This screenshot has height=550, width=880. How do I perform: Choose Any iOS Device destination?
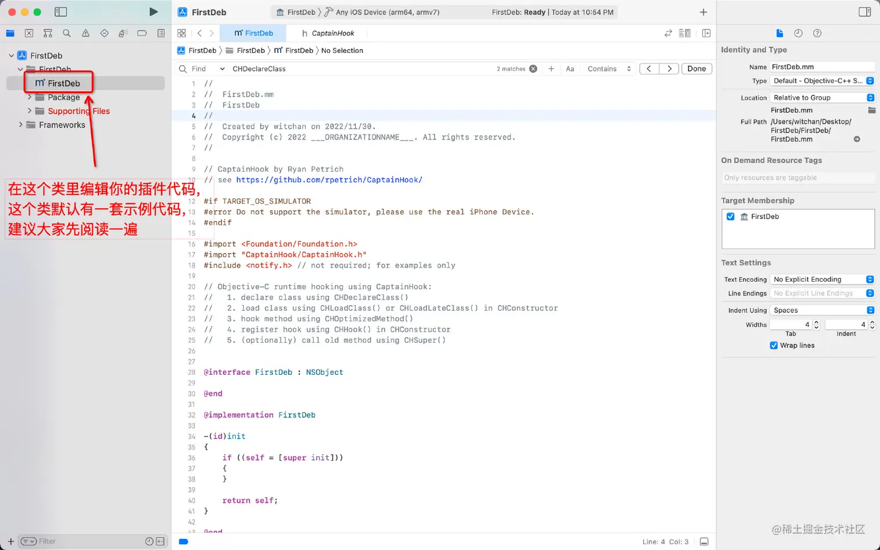tap(382, 12)
